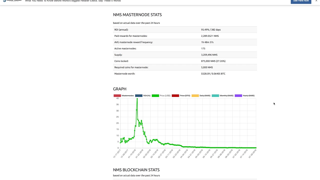320x180 pixels.
Task: Click the 12-17-2017 x-axis date label
Action: point(117,154)
